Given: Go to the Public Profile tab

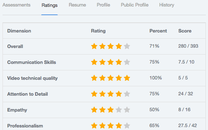Looking at the screenshot, I should click(x=134, y=5).
